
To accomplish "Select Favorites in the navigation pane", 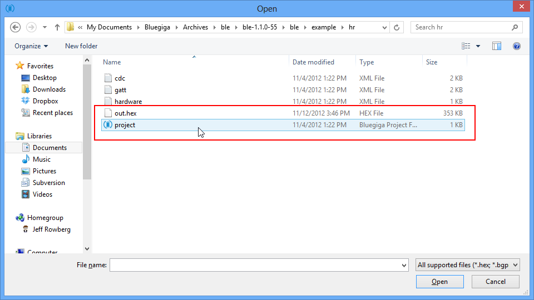I will pyautogui.click(x=40, y=66).
